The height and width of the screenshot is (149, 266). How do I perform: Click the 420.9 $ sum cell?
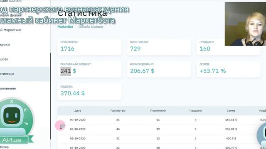tap(231, 139)
